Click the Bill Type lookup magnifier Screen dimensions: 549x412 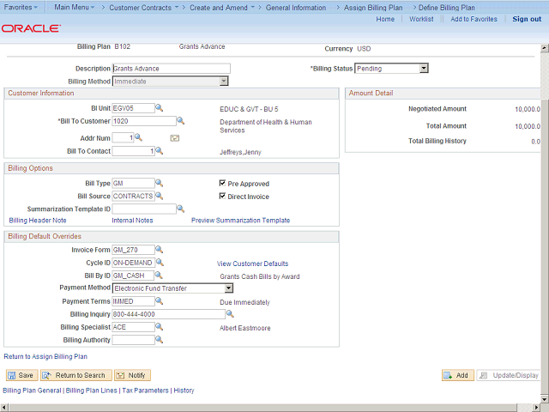(x=159, y=183)
